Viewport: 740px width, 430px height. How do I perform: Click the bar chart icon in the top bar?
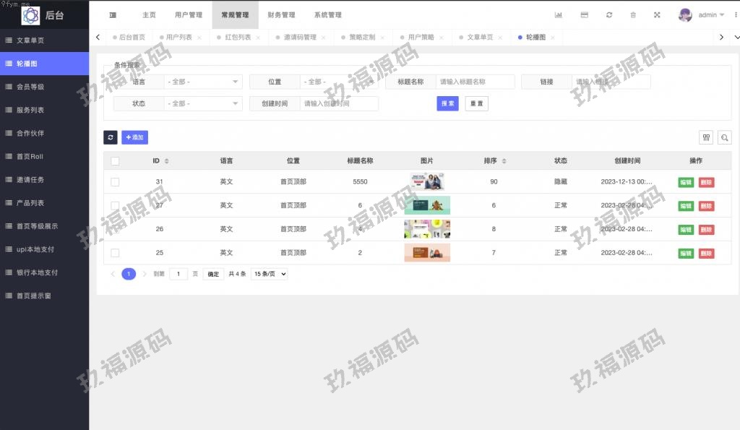point(558,15)
